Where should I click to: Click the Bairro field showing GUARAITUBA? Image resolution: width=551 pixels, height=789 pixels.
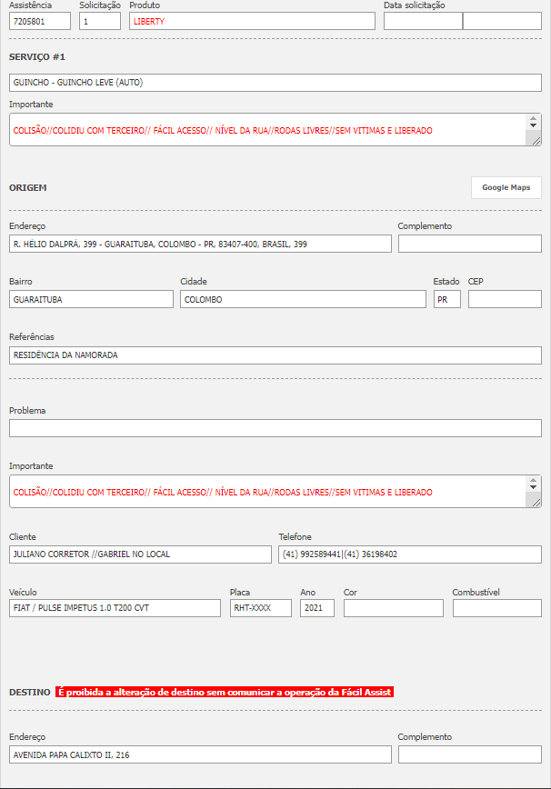[x=91, y=299]
